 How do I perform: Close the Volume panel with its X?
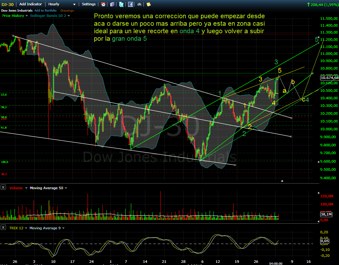(3, 187)
